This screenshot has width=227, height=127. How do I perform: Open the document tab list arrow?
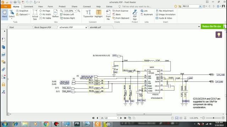point(199,27)
